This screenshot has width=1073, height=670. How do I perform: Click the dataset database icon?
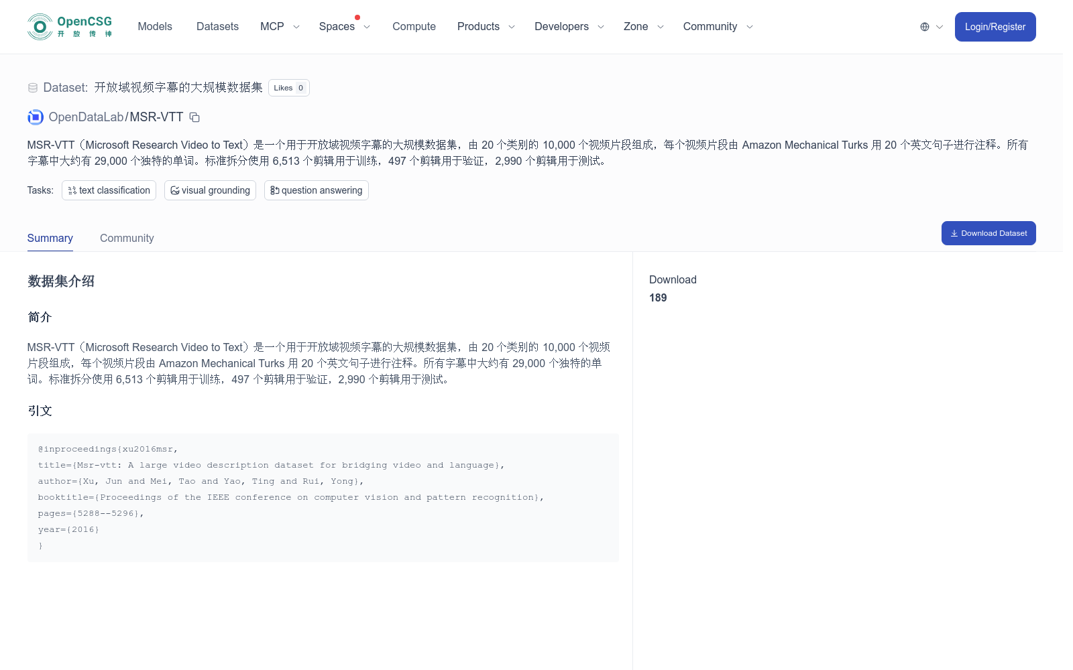(x=33, y=88)
